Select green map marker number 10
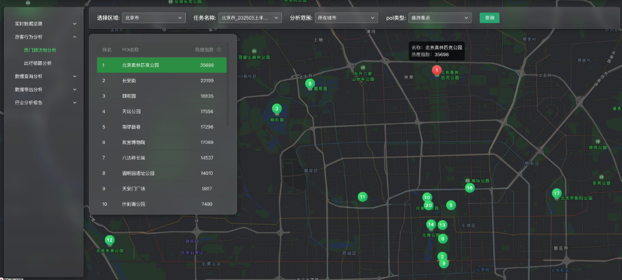Viewport: 622px width, 280px height. [x=427, y=197]
